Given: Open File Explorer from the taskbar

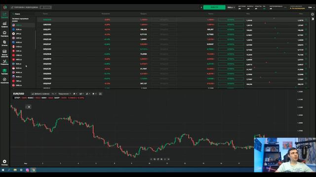Looking at the screenshot, I should click(15, 170).
